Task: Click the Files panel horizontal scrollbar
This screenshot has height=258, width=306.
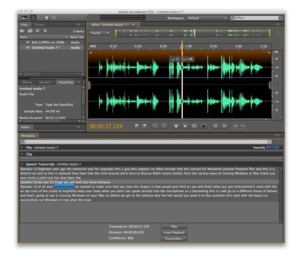Action: coord(52,74)
